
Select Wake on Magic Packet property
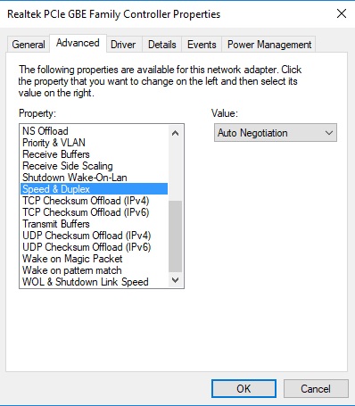pos(94,259)
